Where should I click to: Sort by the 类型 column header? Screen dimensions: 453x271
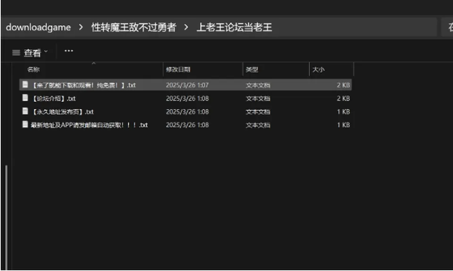[252, 70]
